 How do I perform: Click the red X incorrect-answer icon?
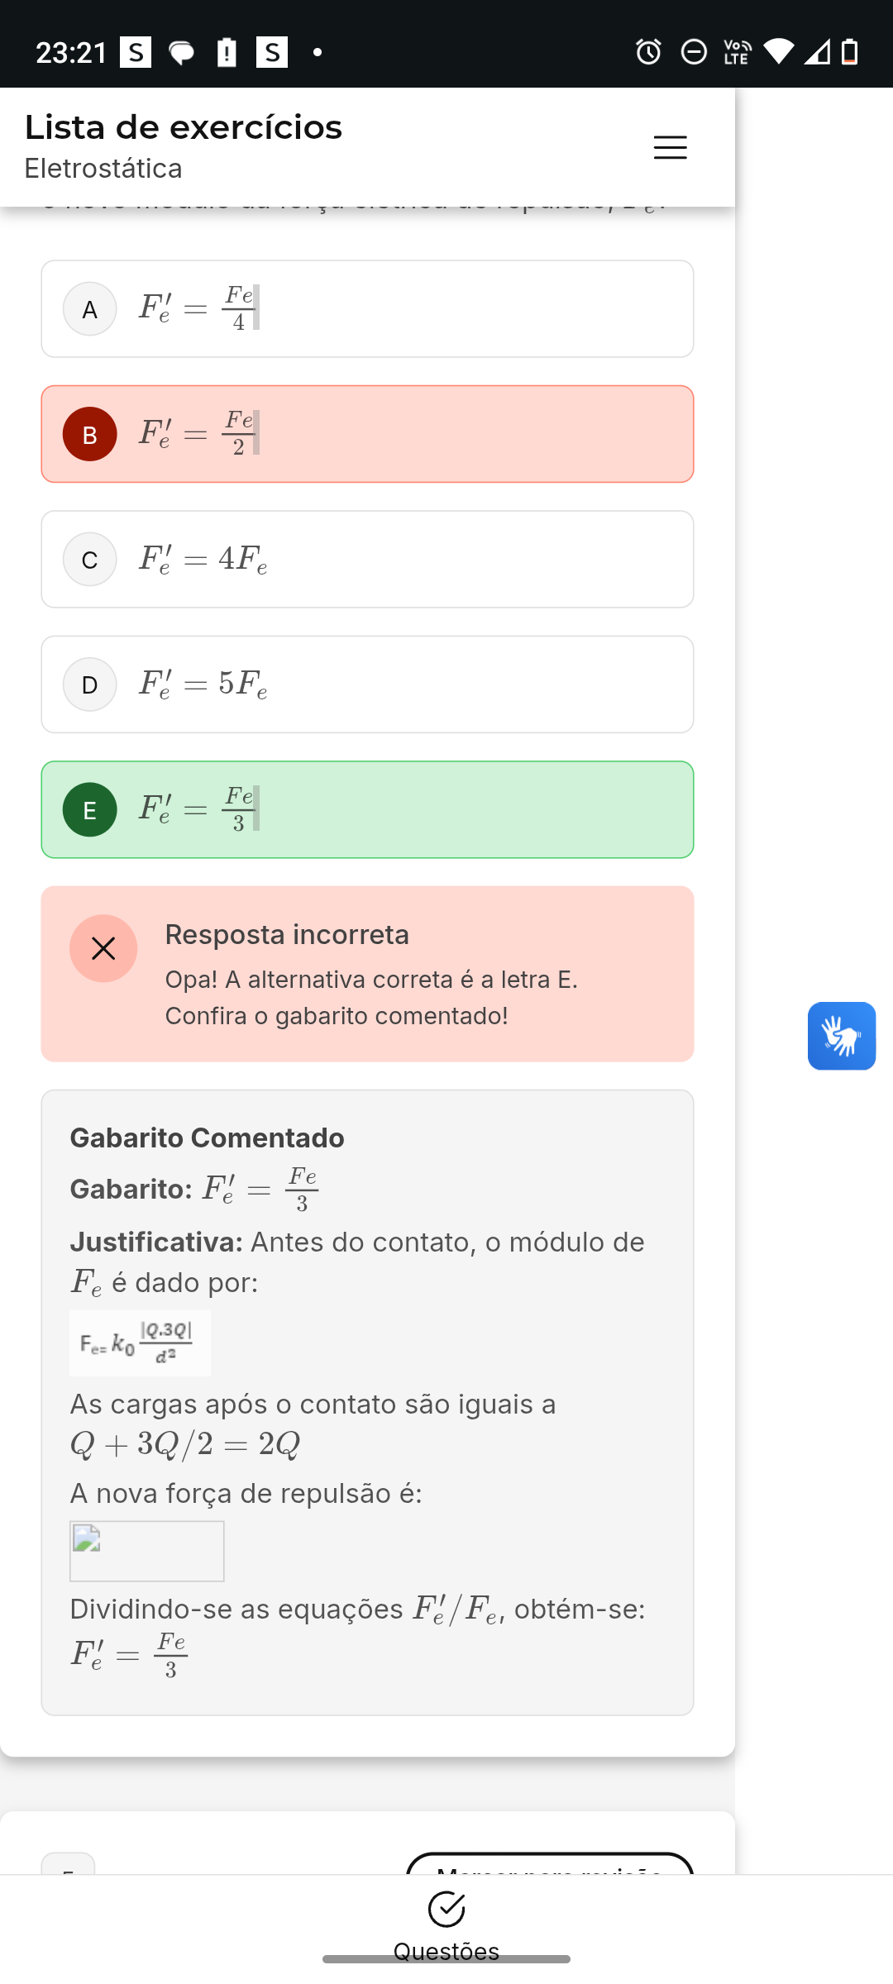point(103,948)
